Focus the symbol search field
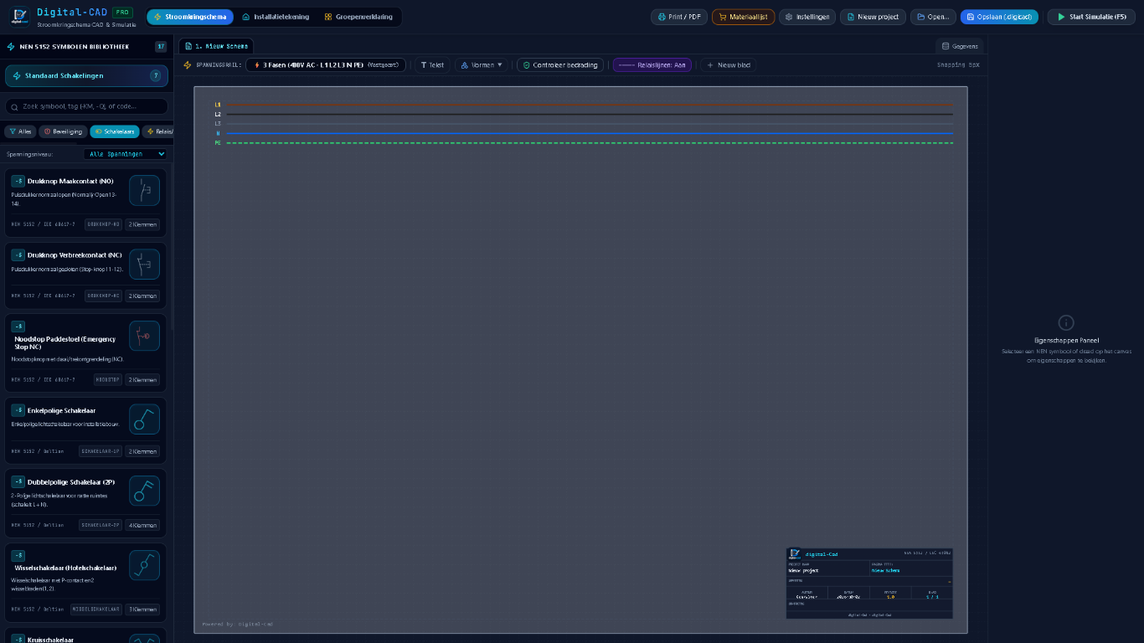 pos(86,107)
